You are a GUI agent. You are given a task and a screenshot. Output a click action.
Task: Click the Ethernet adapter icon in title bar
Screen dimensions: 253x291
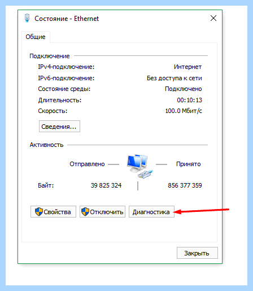[27, 18]
